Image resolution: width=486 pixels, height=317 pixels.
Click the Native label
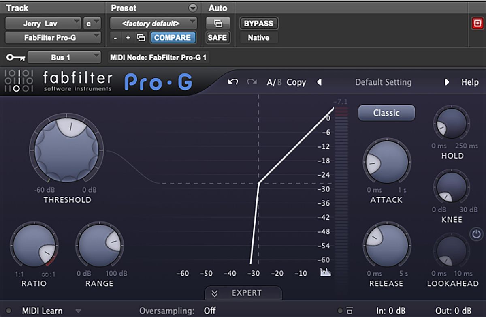tap(258, 38)
